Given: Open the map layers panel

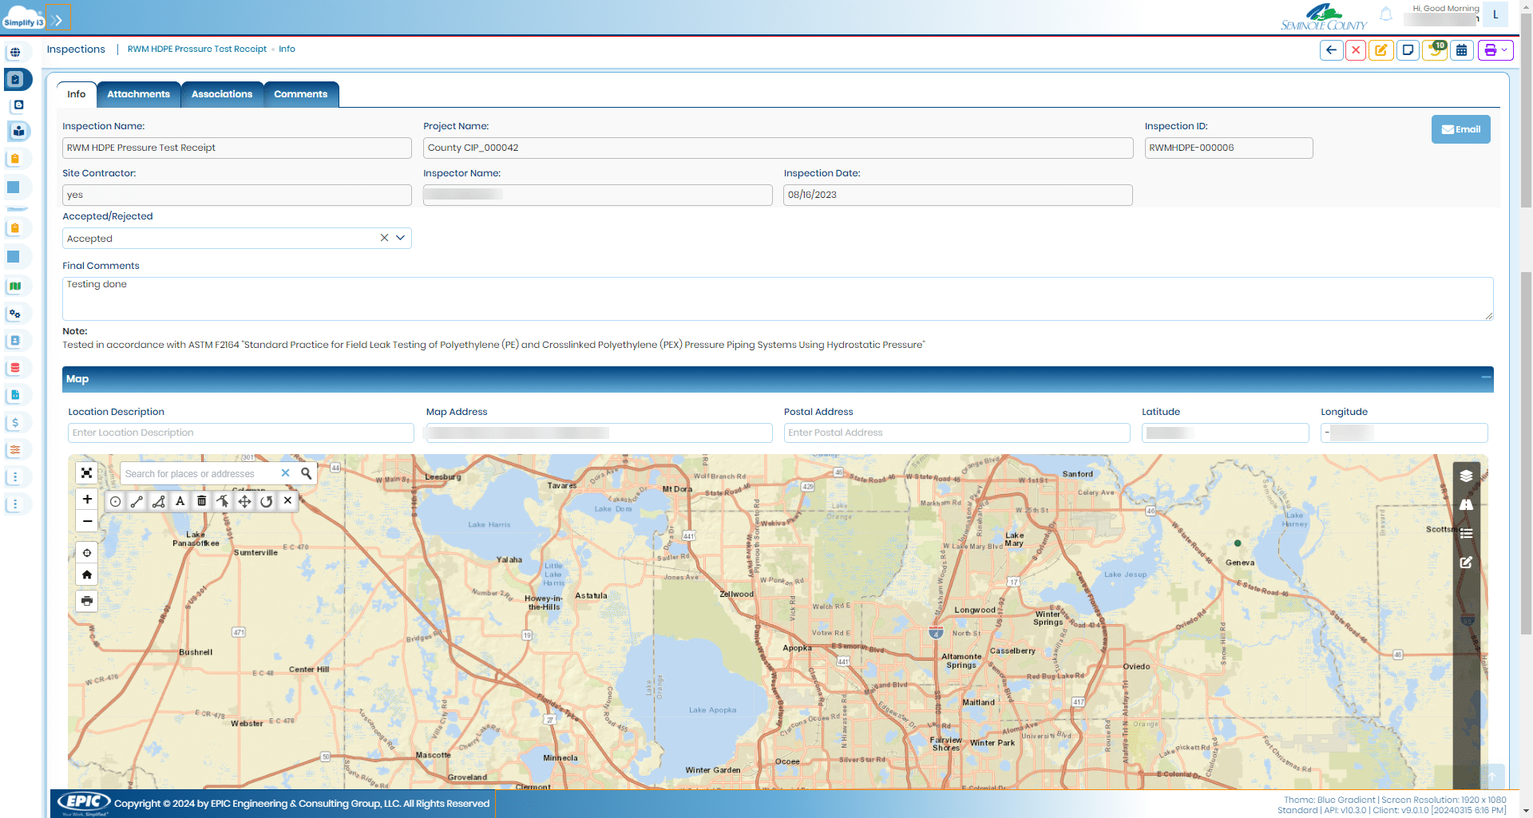Looking at the screenshot, I should (x=1466, y=476).
